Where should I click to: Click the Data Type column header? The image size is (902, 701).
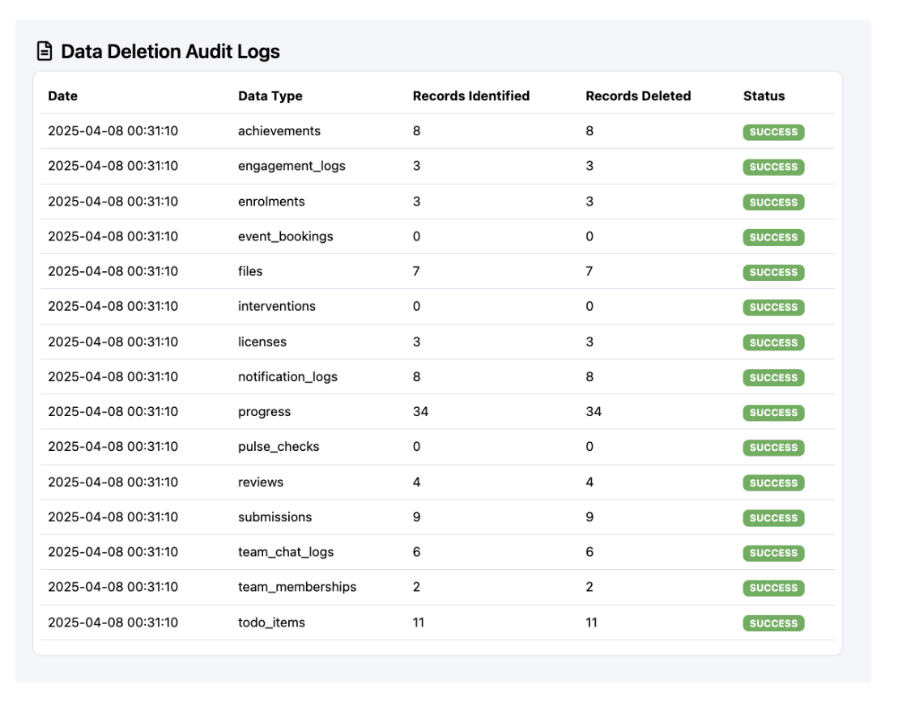[x=270, y=96]
